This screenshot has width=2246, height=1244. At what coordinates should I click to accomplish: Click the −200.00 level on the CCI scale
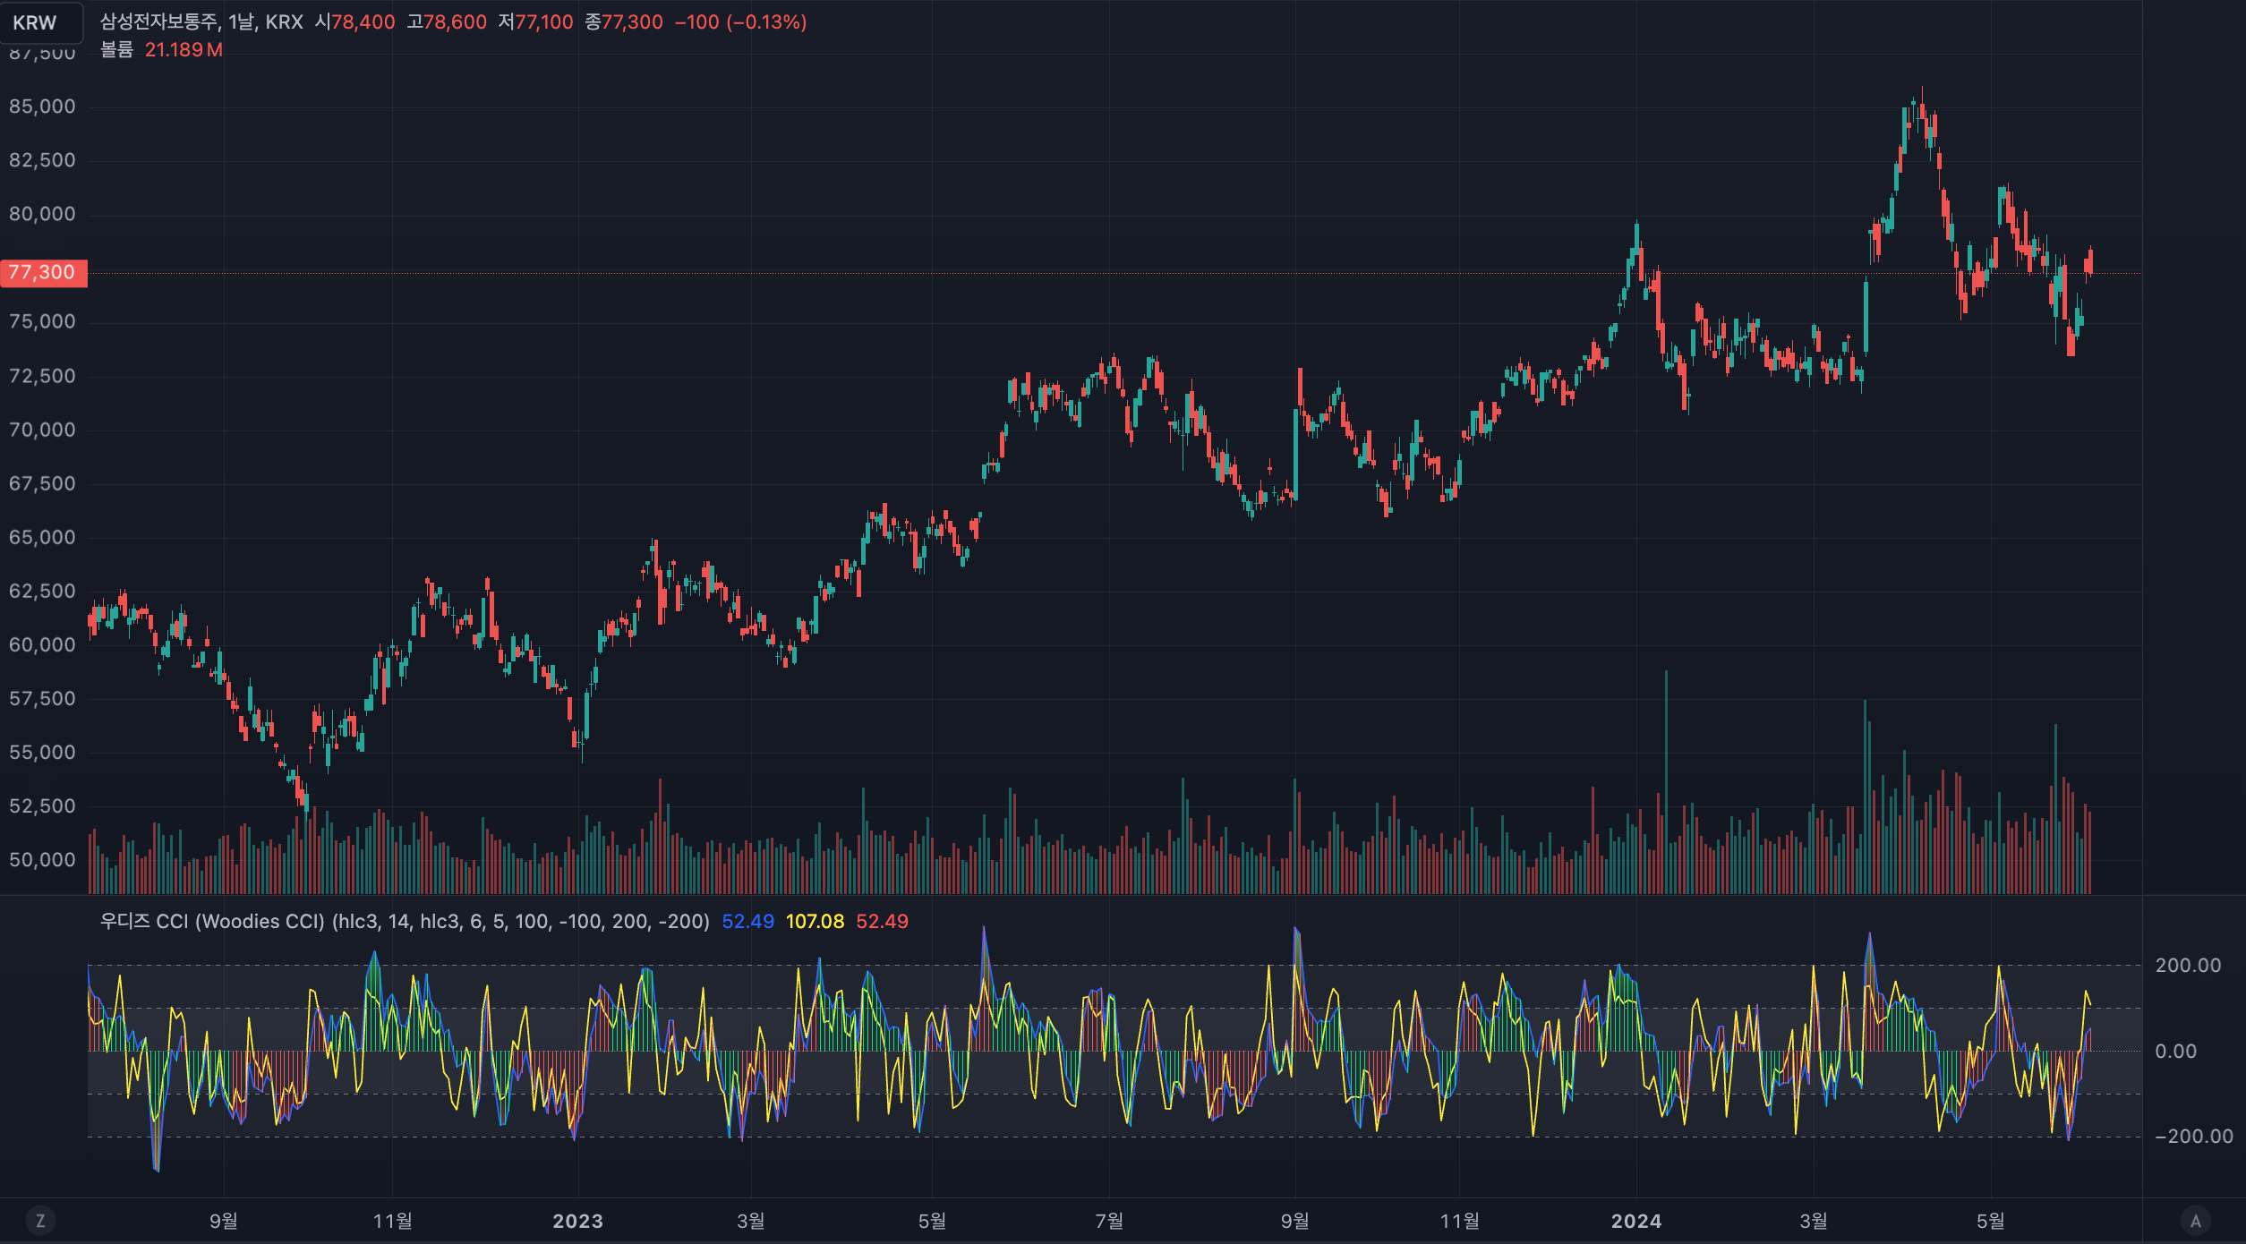(2195, 1136)
